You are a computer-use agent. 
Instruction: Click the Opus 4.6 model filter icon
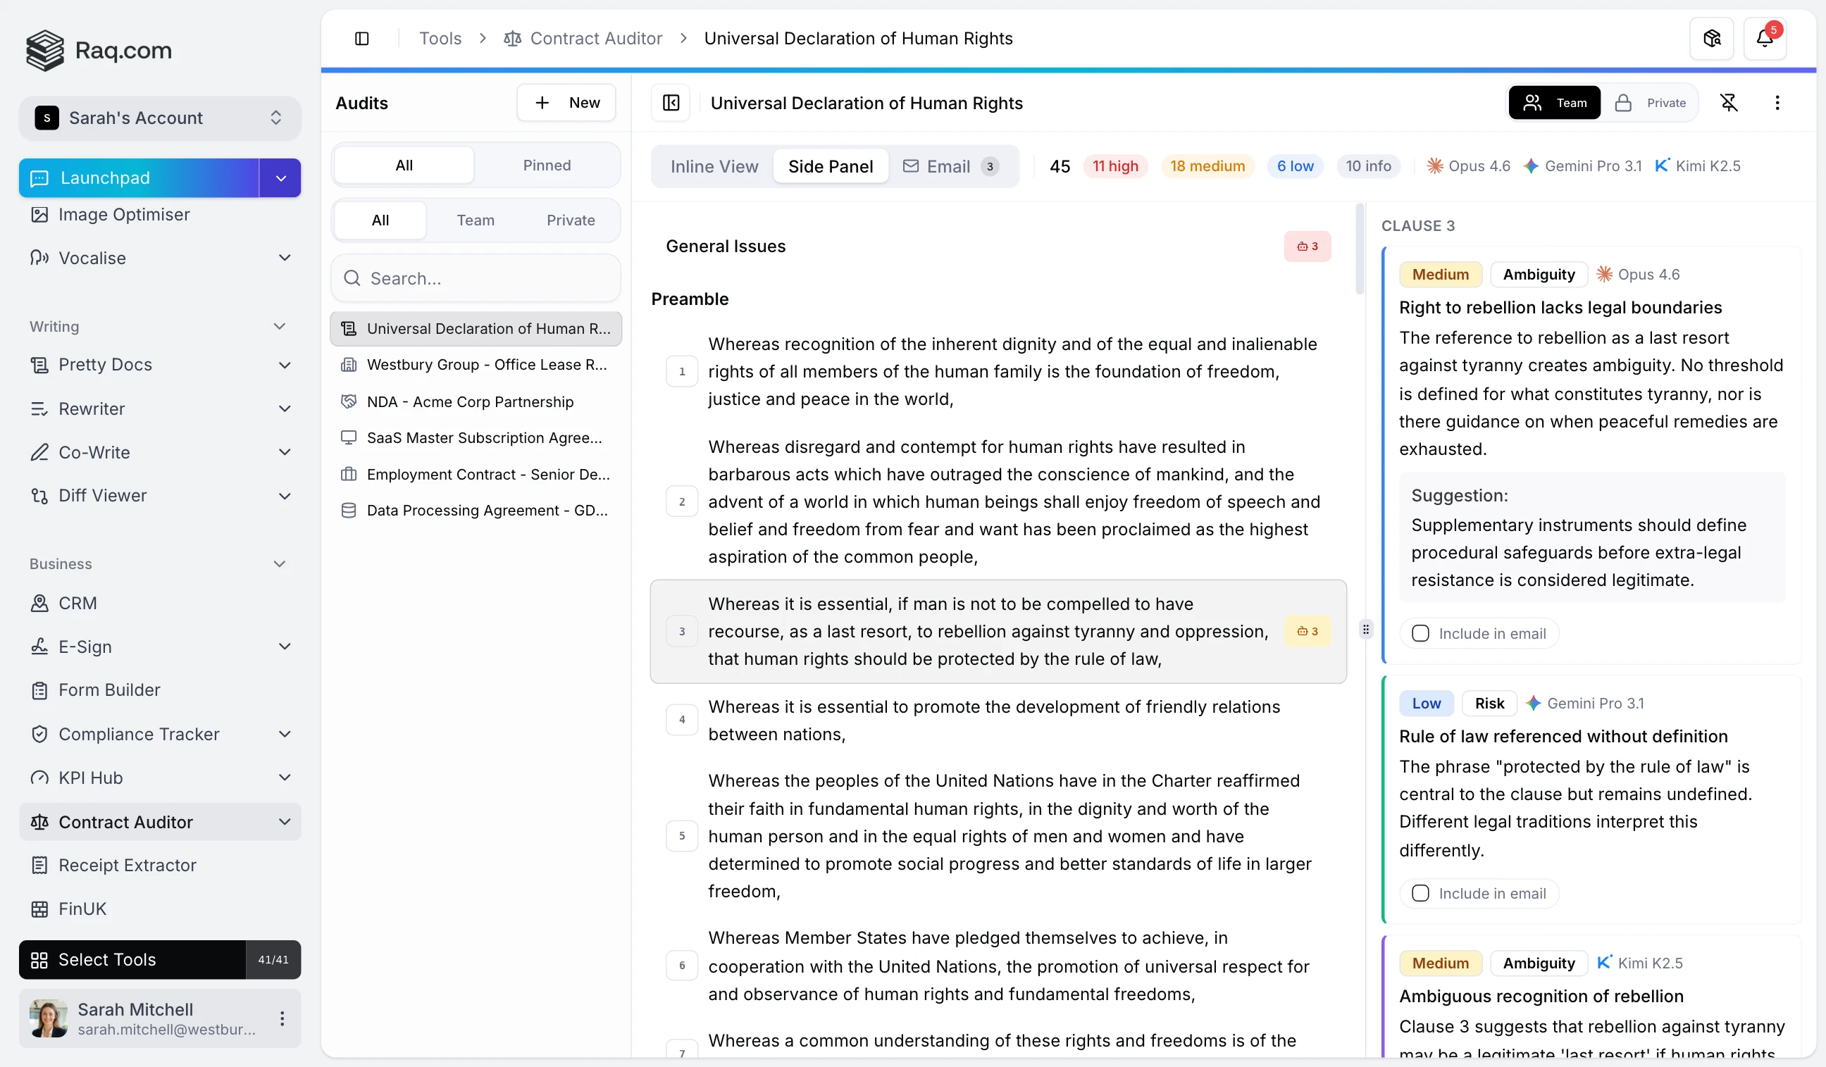click(x=1435, y=166)
